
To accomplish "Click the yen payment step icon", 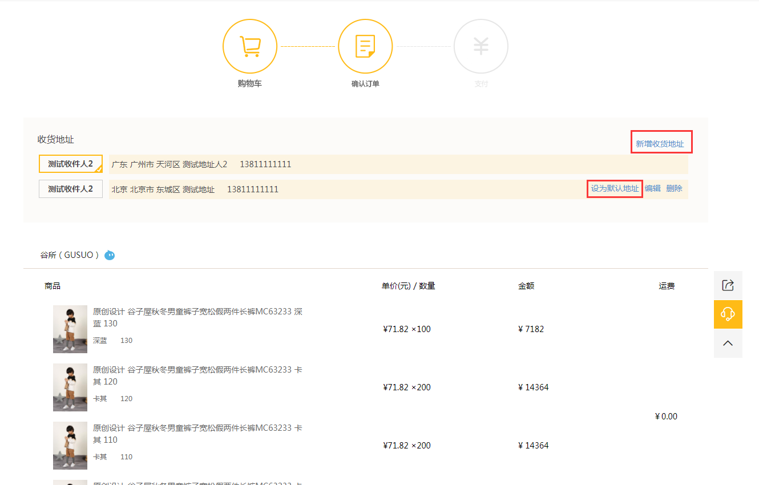I will coord(481,46).
